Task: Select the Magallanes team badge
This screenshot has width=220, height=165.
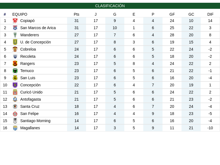Action: pos(15,128)
